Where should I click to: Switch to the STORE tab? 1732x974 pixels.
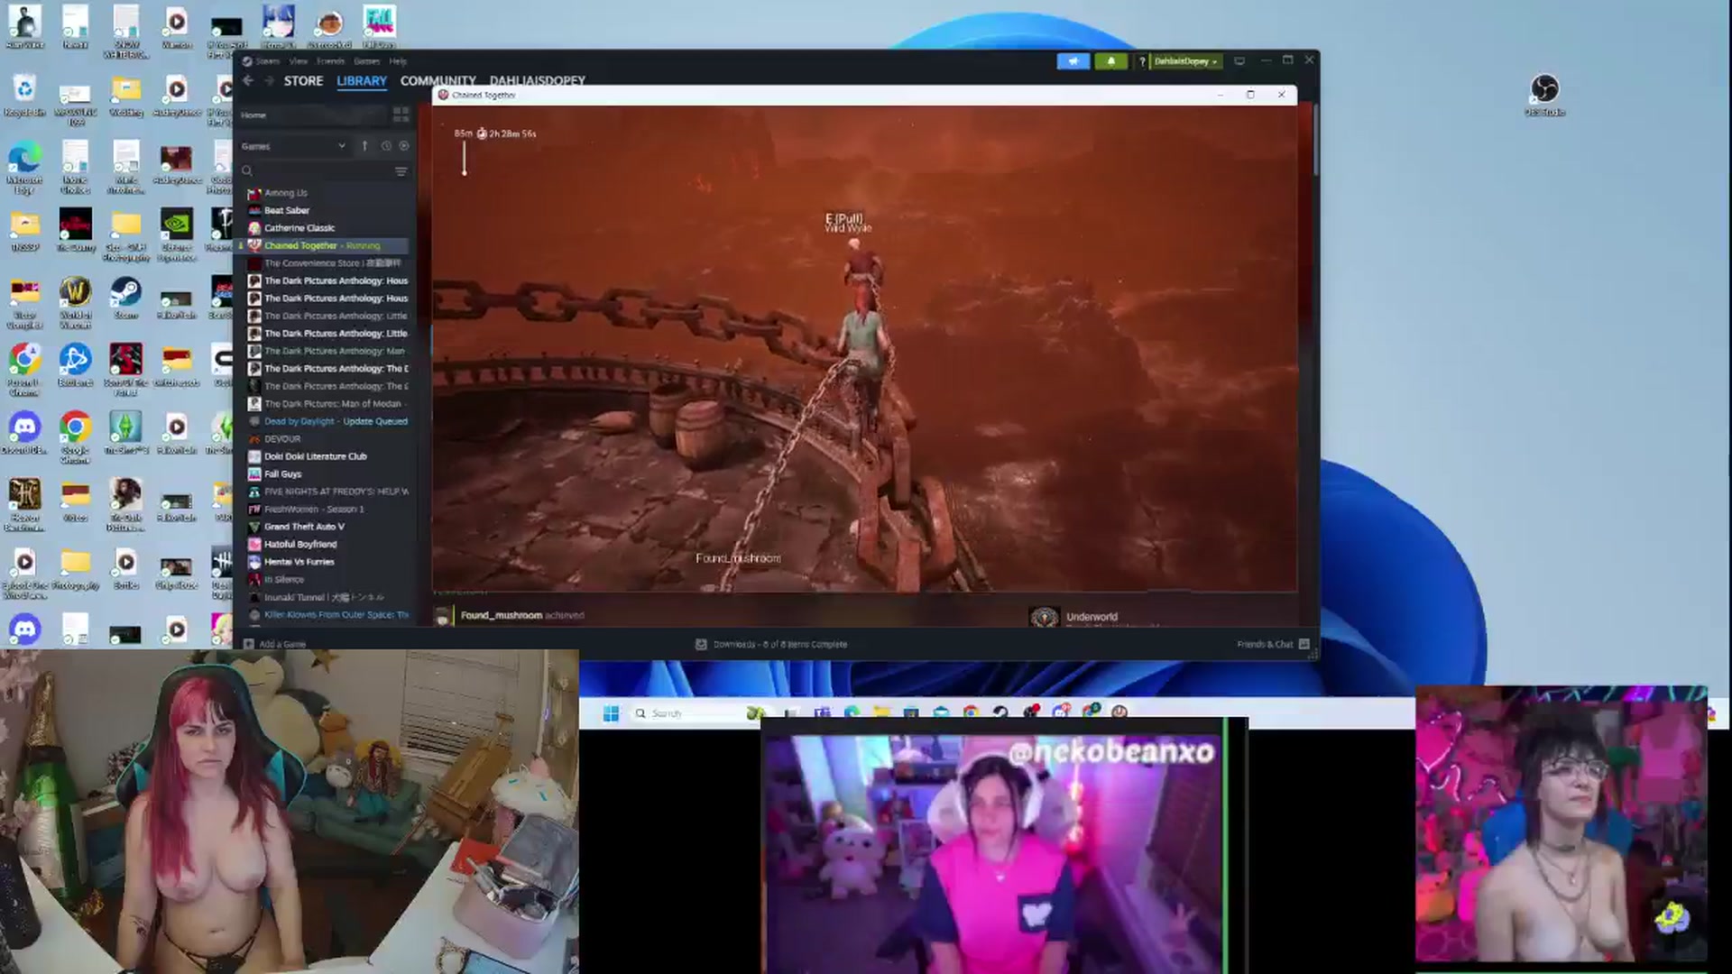[x=303, y=80]
